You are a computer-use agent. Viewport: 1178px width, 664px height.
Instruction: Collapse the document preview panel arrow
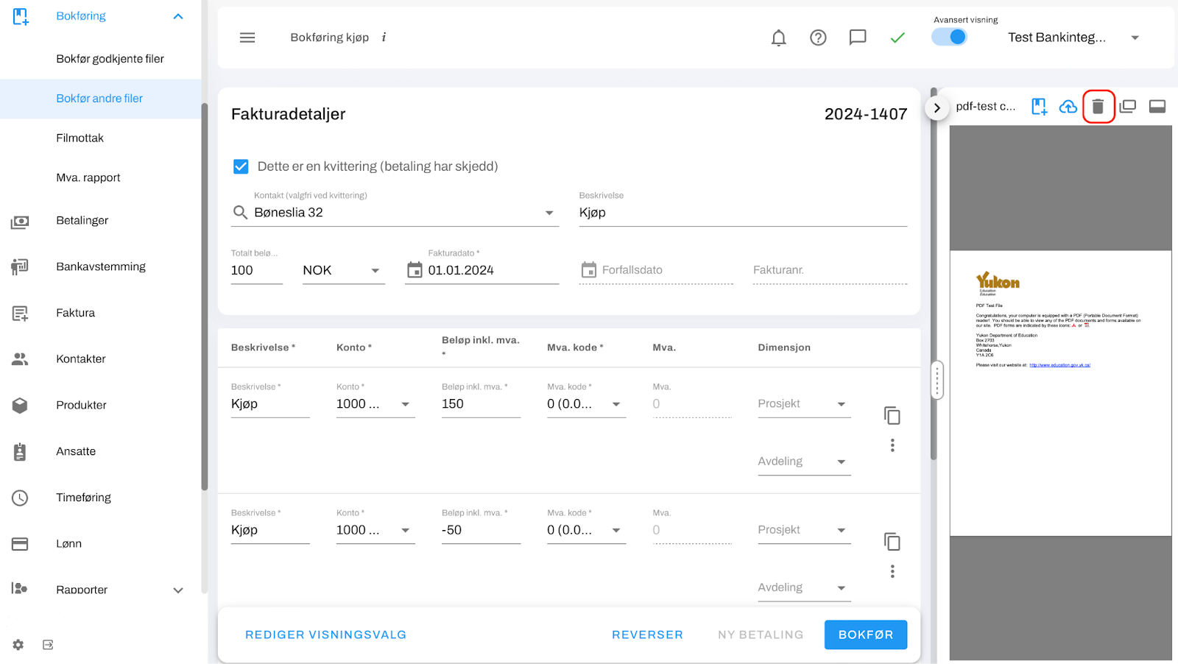pos(937,107)
